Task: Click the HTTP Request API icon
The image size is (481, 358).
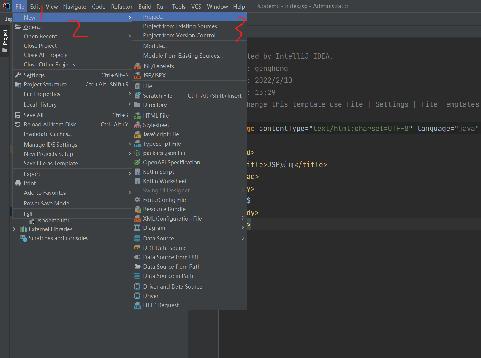Action: point(137,305)
